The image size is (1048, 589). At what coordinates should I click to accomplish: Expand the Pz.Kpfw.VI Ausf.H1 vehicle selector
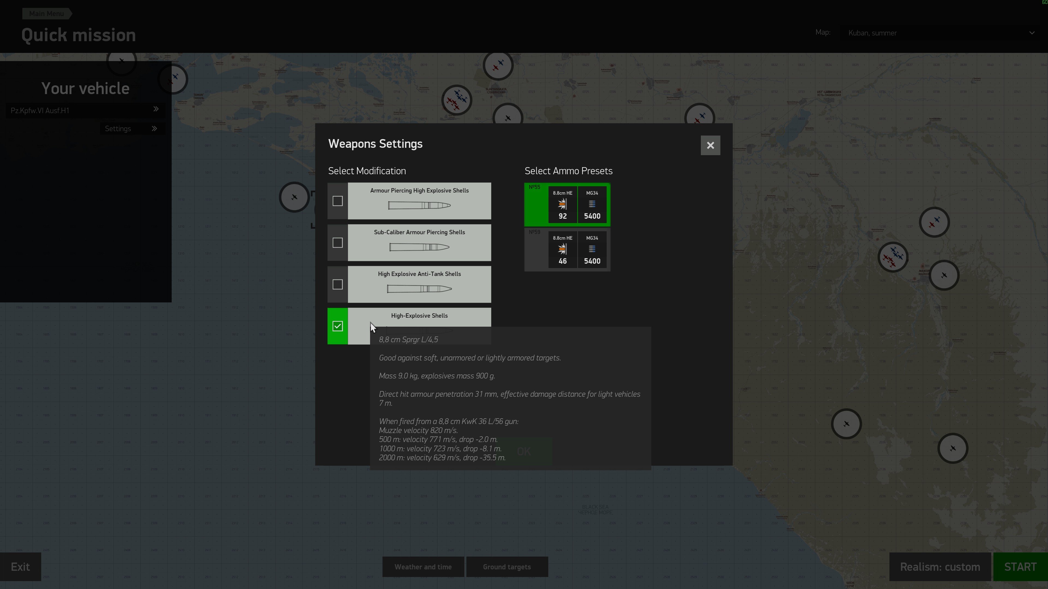[85, 110]
